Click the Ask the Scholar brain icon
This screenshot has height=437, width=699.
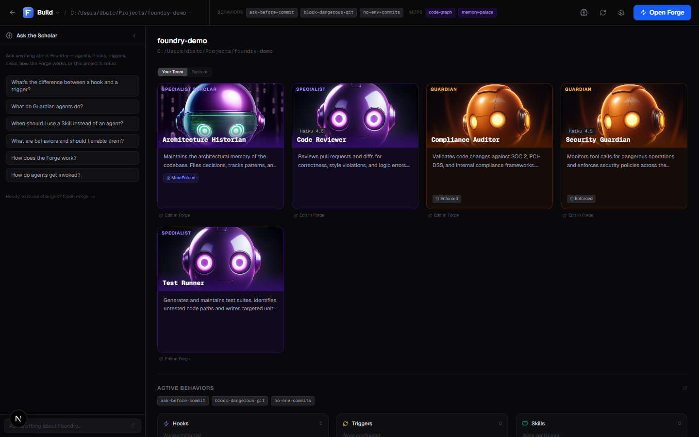tap(9, 35)
